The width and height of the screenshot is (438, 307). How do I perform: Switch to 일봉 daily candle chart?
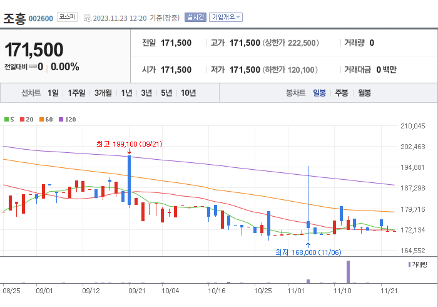[319, 93]
